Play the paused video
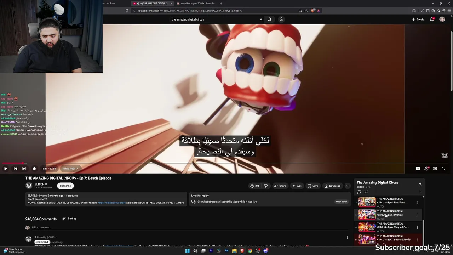The image size is (453, 255). pos(6,169)
